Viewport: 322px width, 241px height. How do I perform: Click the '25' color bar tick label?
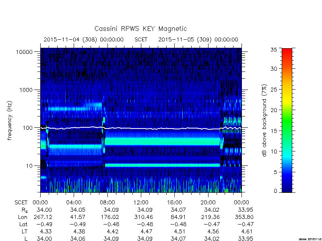tap(274, 89)
